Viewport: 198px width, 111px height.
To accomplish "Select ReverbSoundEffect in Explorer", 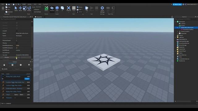I will pos(188,30).
